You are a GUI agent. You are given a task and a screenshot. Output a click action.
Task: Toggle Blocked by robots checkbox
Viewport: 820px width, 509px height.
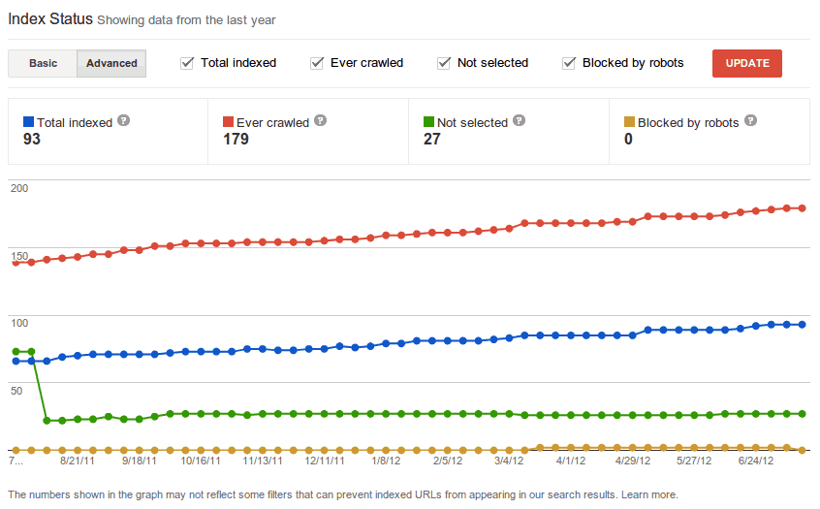tap(569, 63)
